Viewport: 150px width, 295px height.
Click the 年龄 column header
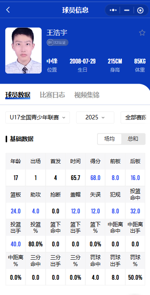16,161
